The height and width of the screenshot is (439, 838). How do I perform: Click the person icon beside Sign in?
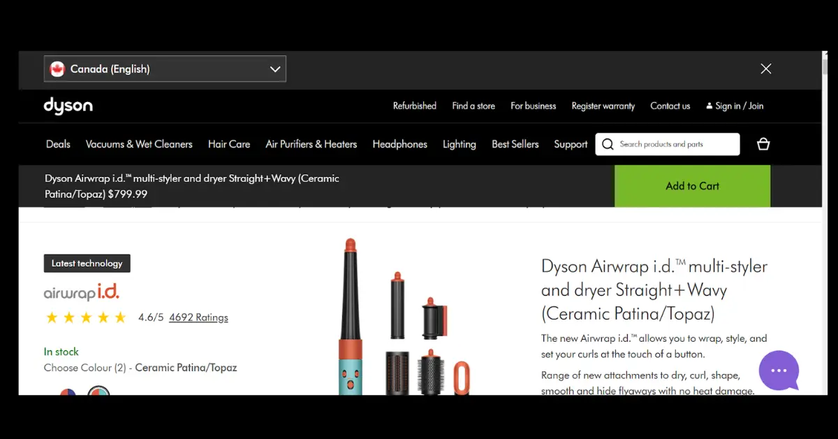click(x=710, y=106)
